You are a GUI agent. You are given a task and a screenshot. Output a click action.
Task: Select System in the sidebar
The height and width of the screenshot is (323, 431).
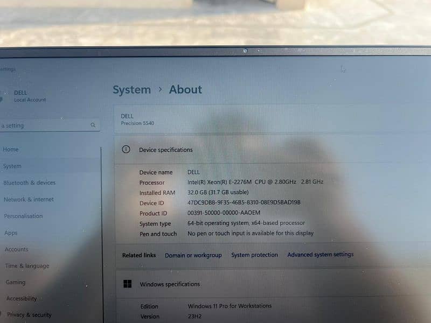[x=12, y=166]
